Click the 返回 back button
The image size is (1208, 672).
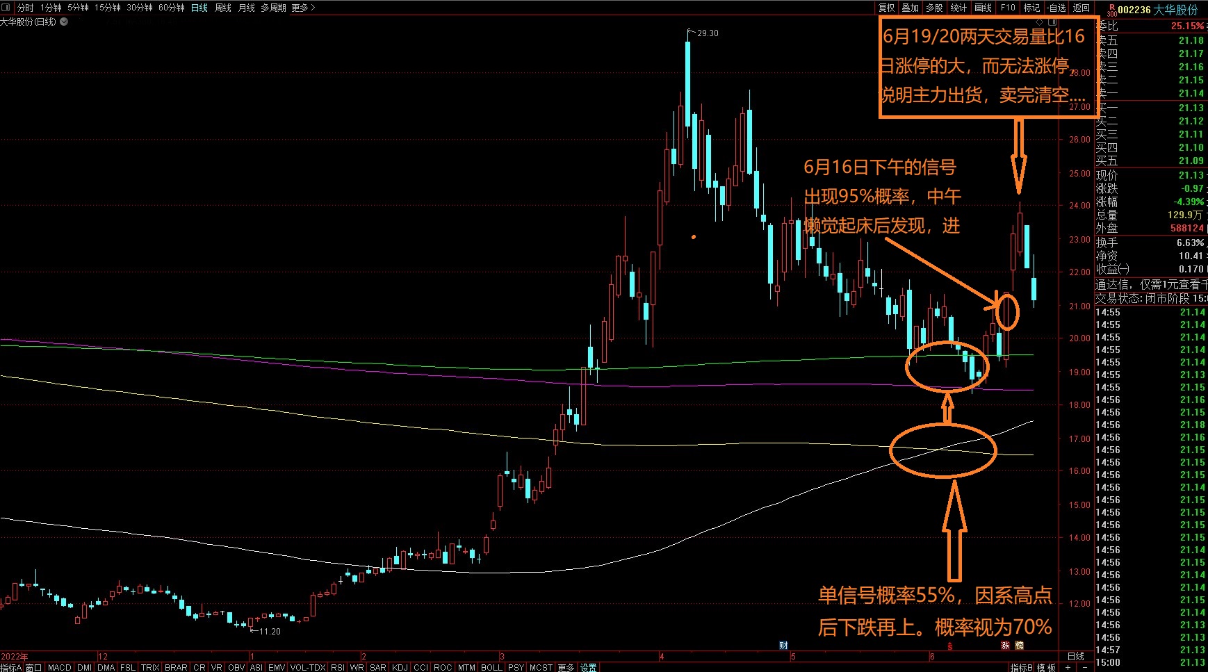1081,8
